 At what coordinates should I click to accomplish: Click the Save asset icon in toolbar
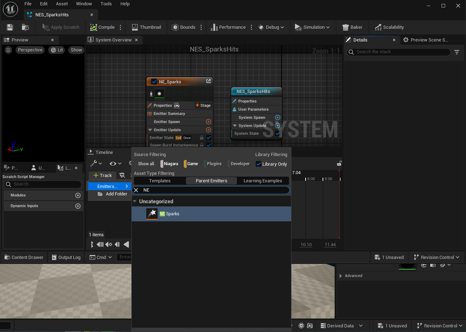10,27
